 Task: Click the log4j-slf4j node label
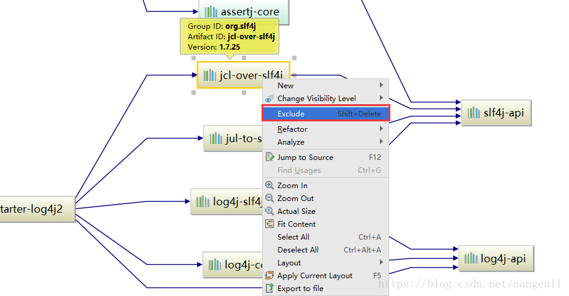(238, 202)
